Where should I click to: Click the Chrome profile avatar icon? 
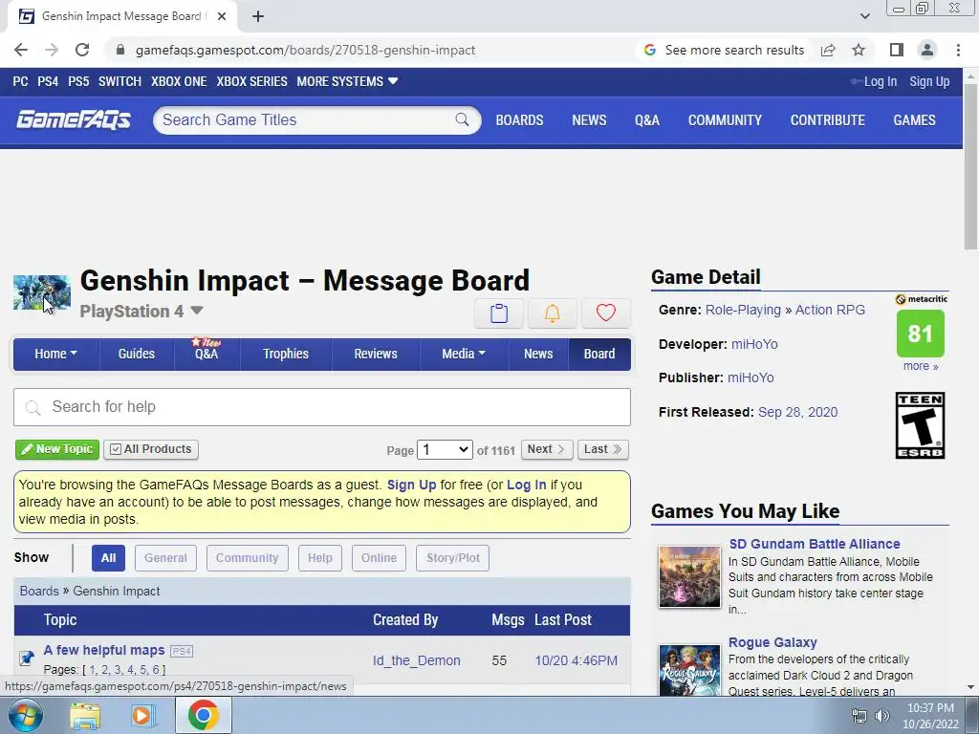pyautogui.click(x=927, y=50)
